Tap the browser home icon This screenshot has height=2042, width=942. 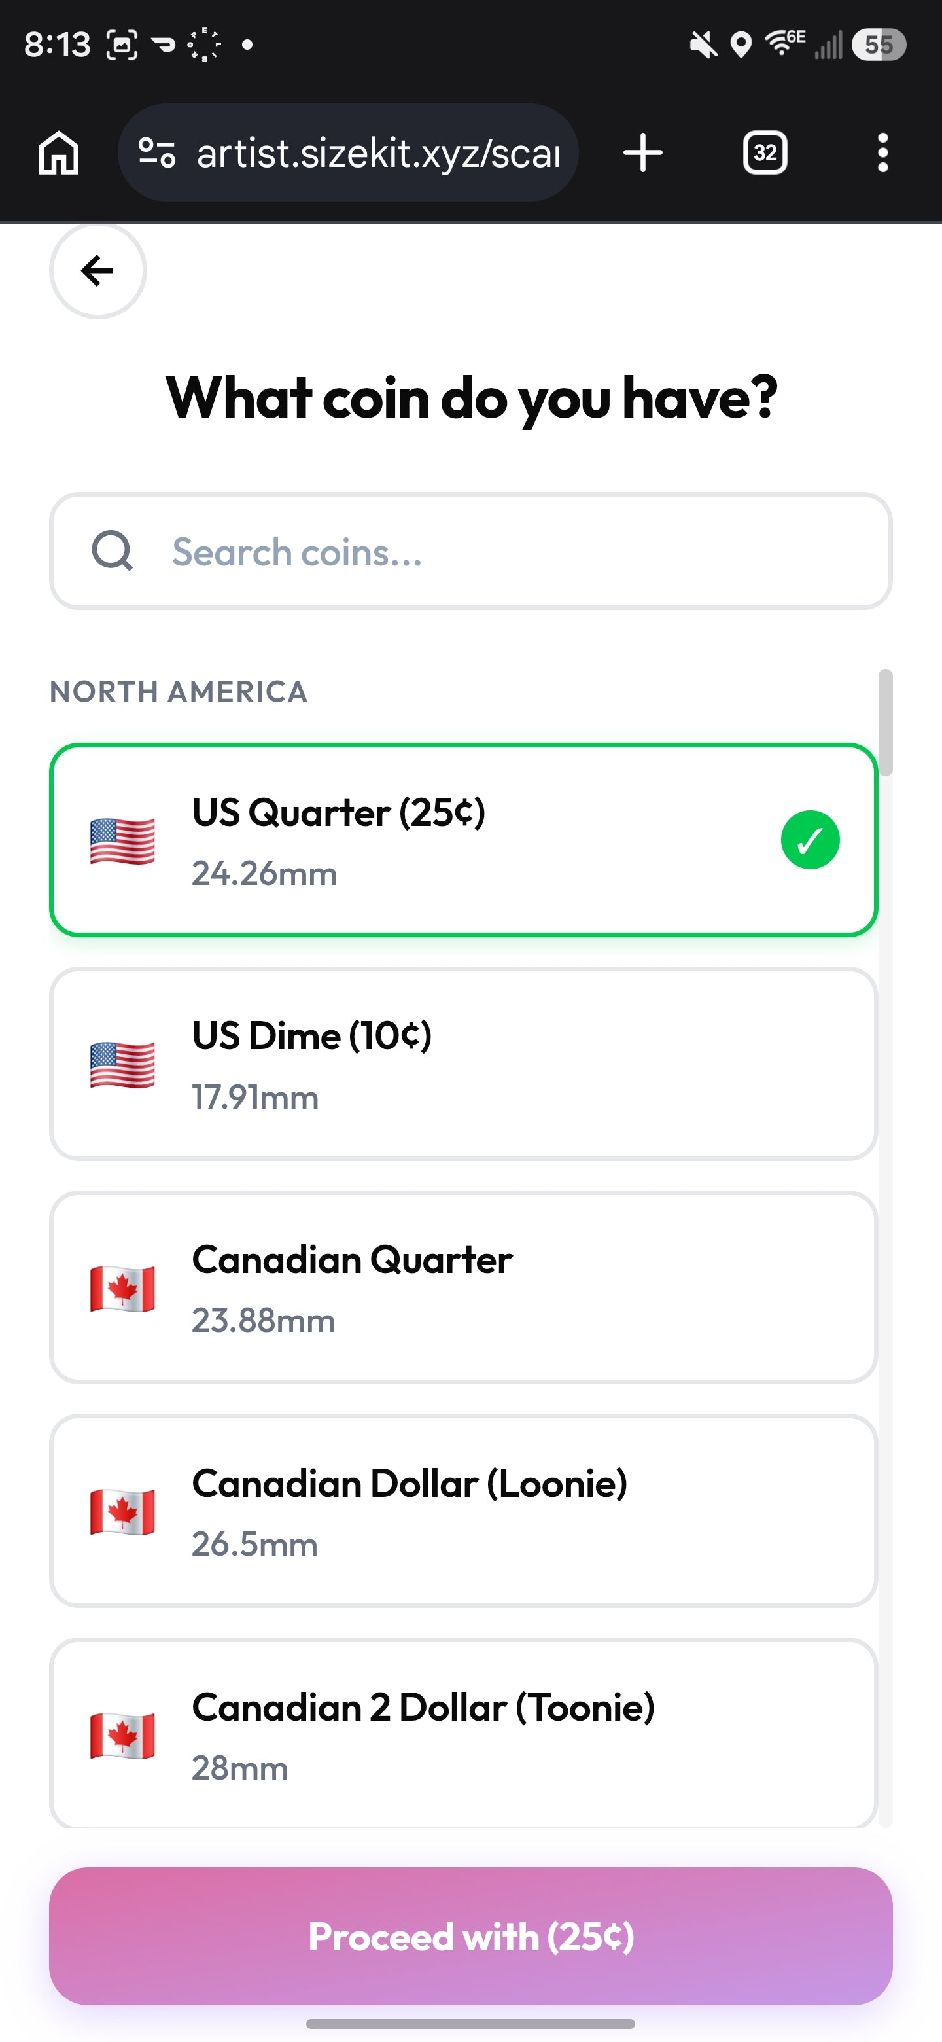60,152
